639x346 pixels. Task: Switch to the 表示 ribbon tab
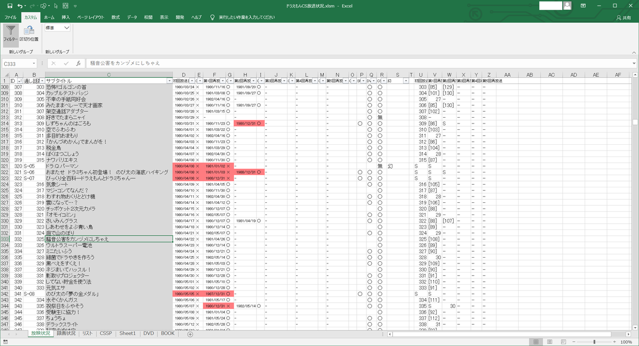tap(164, 17)
